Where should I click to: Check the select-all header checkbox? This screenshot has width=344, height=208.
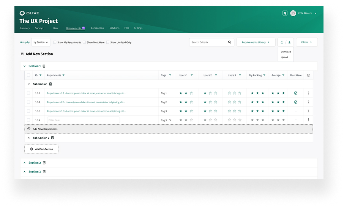(x=28, y=75)
